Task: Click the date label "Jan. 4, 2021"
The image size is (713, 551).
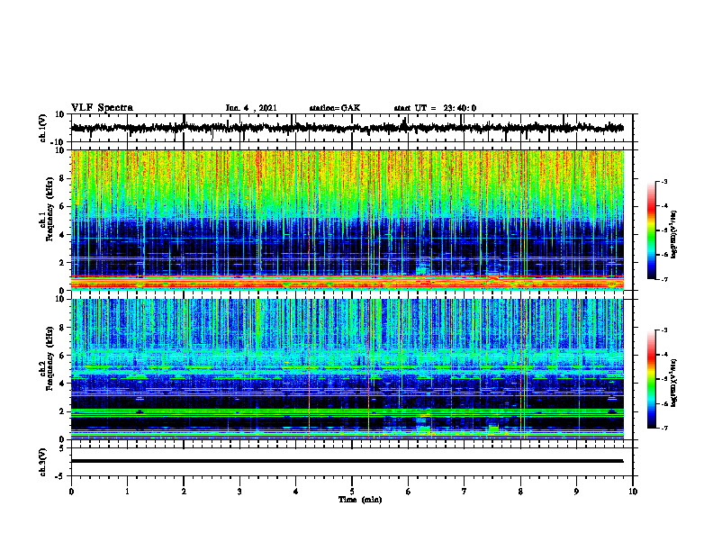Action: pos(251,108)
